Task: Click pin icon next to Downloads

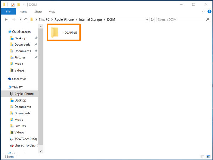Action: [36, 45]
